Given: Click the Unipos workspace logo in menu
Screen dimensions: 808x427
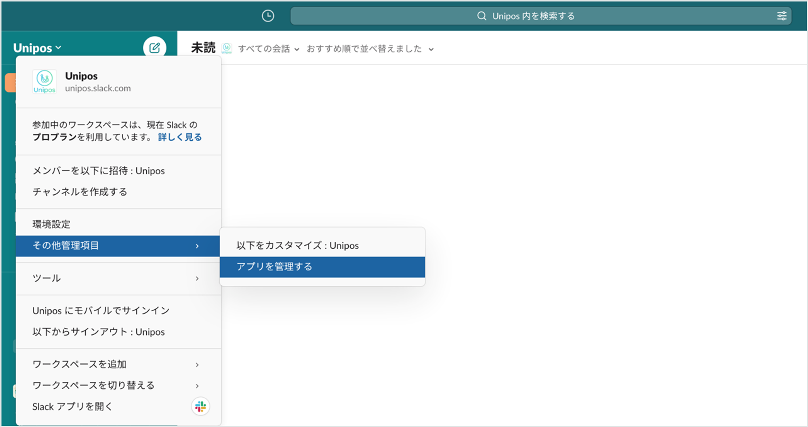Looking at the screenshot, I should pyautogui.click(x=44, y=81).
